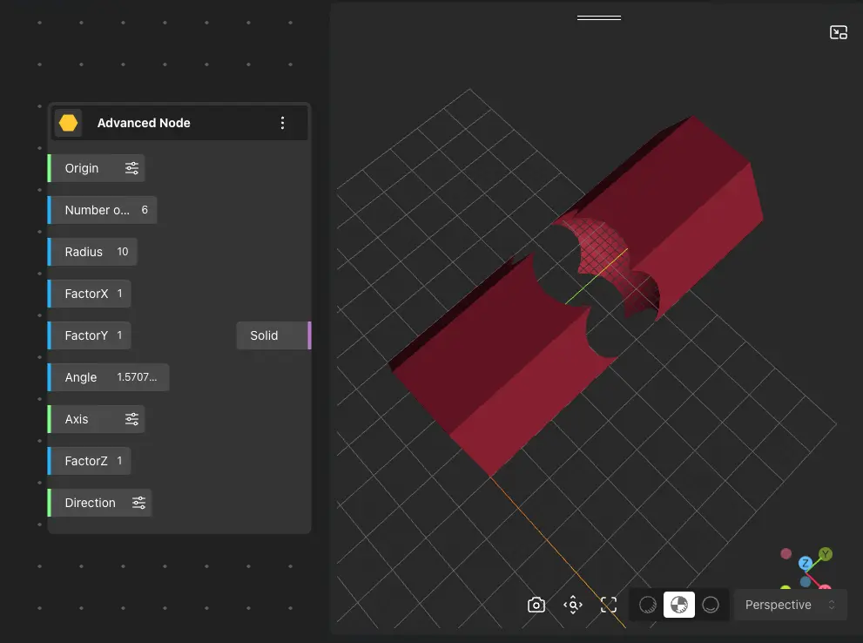The height and width of the screenshot is (643, 863).
Task: Click the yellow hexagon node icon
Action: 69,123
